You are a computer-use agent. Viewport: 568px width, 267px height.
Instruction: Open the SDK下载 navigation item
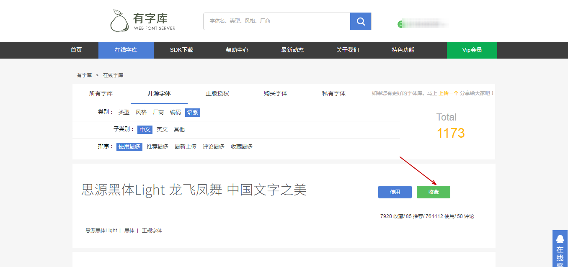click(x=181, y=50)
